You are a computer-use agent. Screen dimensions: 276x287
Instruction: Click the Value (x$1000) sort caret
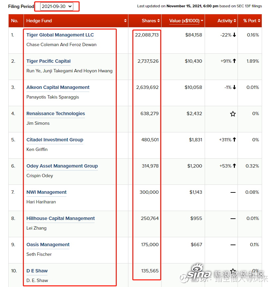[x=202, y=21]
